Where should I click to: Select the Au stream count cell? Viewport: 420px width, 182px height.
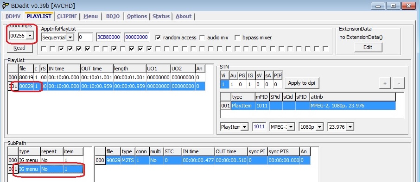click(x=233, y=85)
